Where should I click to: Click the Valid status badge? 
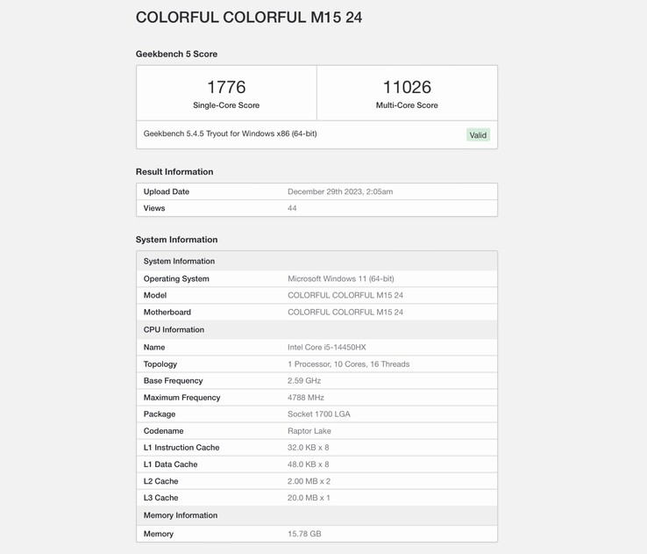click(x=478, y=135)
